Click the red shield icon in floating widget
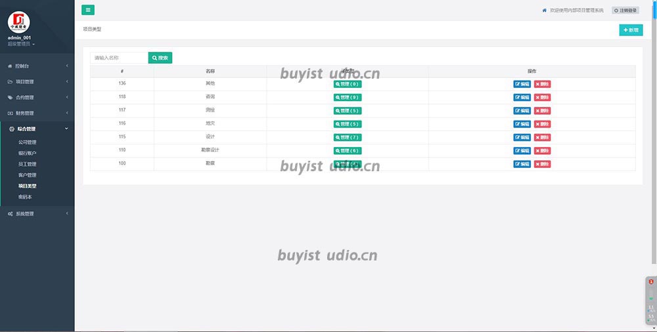 point(650,281)
